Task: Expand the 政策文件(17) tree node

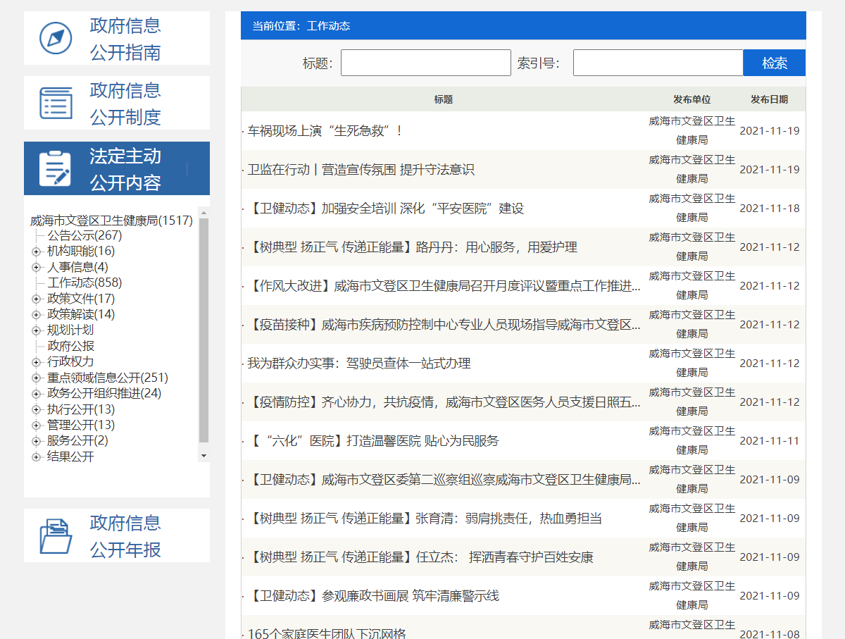Action: [x=37, y=299]
